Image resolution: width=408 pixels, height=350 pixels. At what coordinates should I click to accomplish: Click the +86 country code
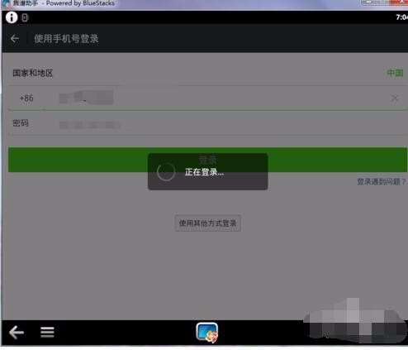26,98
